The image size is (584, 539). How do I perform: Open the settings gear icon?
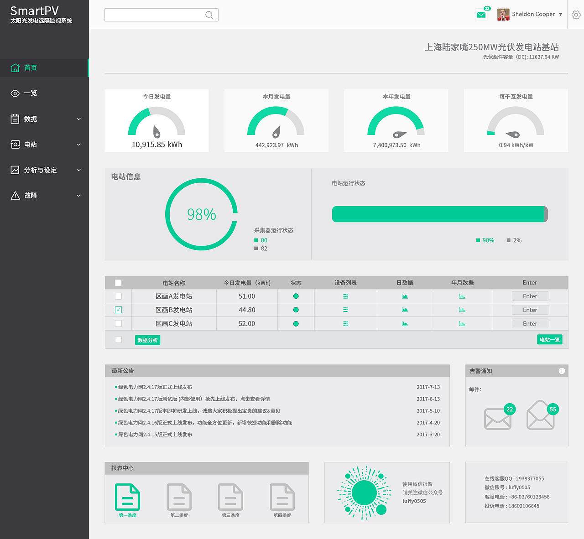pyautogui.click(x=576, y=15)
